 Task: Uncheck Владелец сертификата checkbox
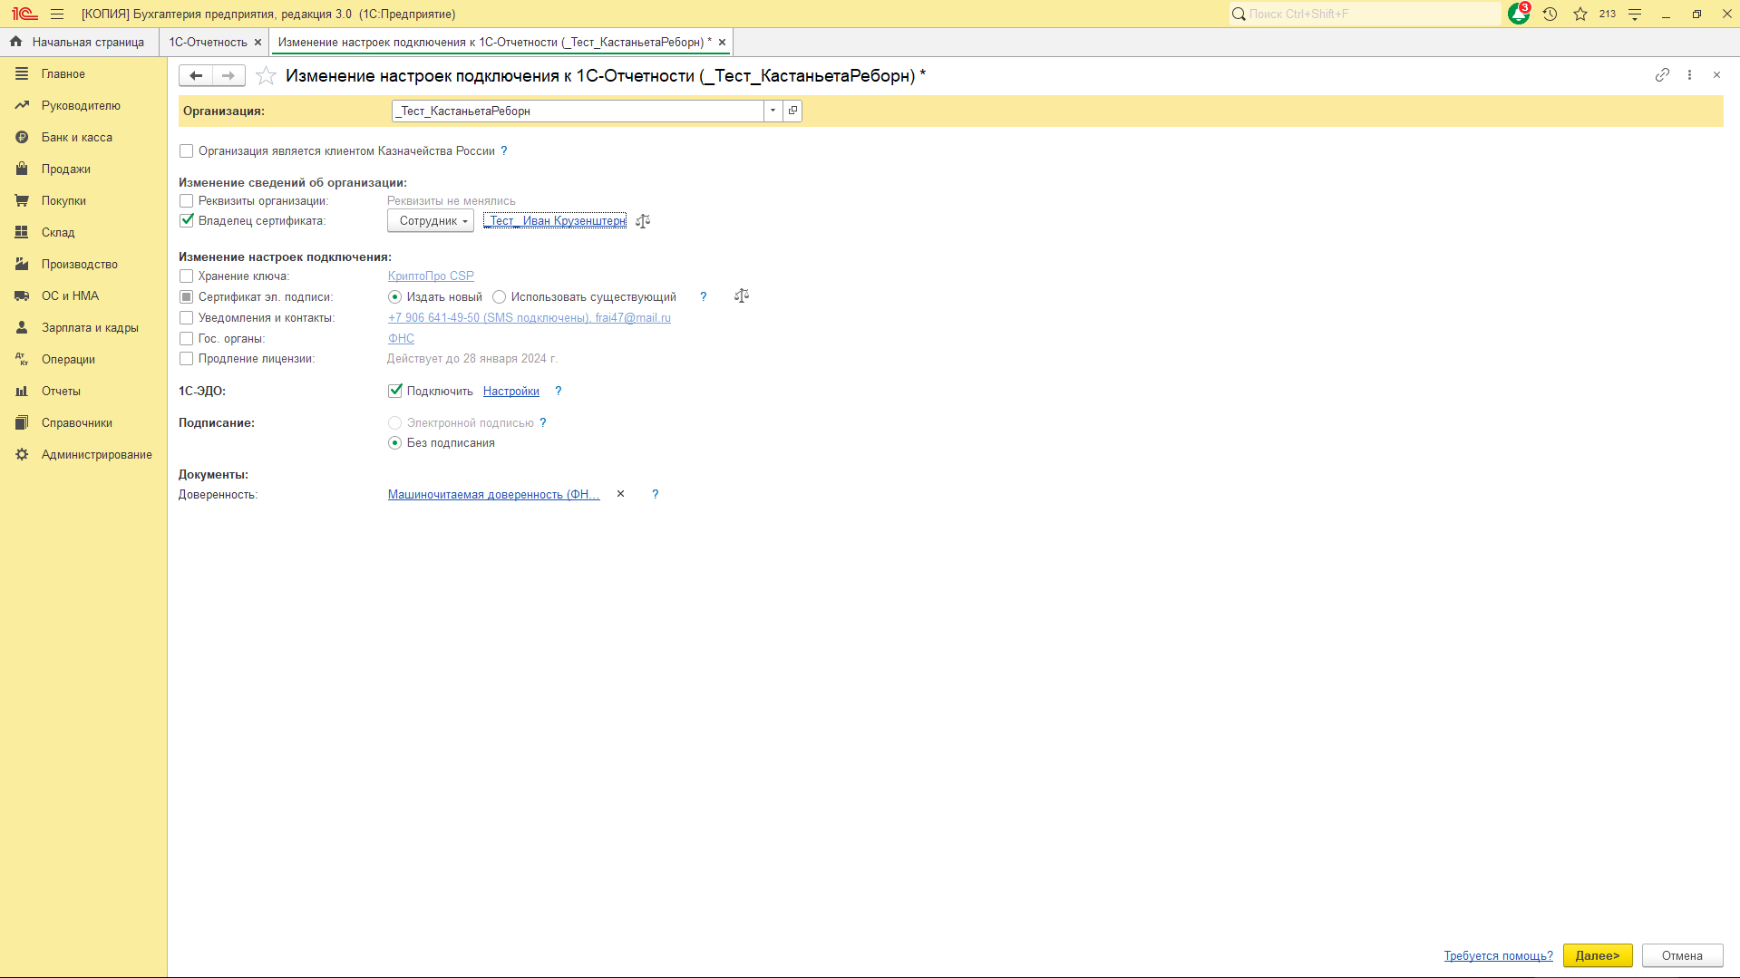pos(186,221)
